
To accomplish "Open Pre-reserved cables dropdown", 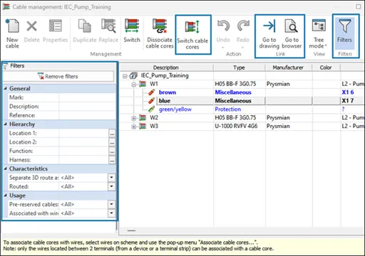I will point(111,204).
